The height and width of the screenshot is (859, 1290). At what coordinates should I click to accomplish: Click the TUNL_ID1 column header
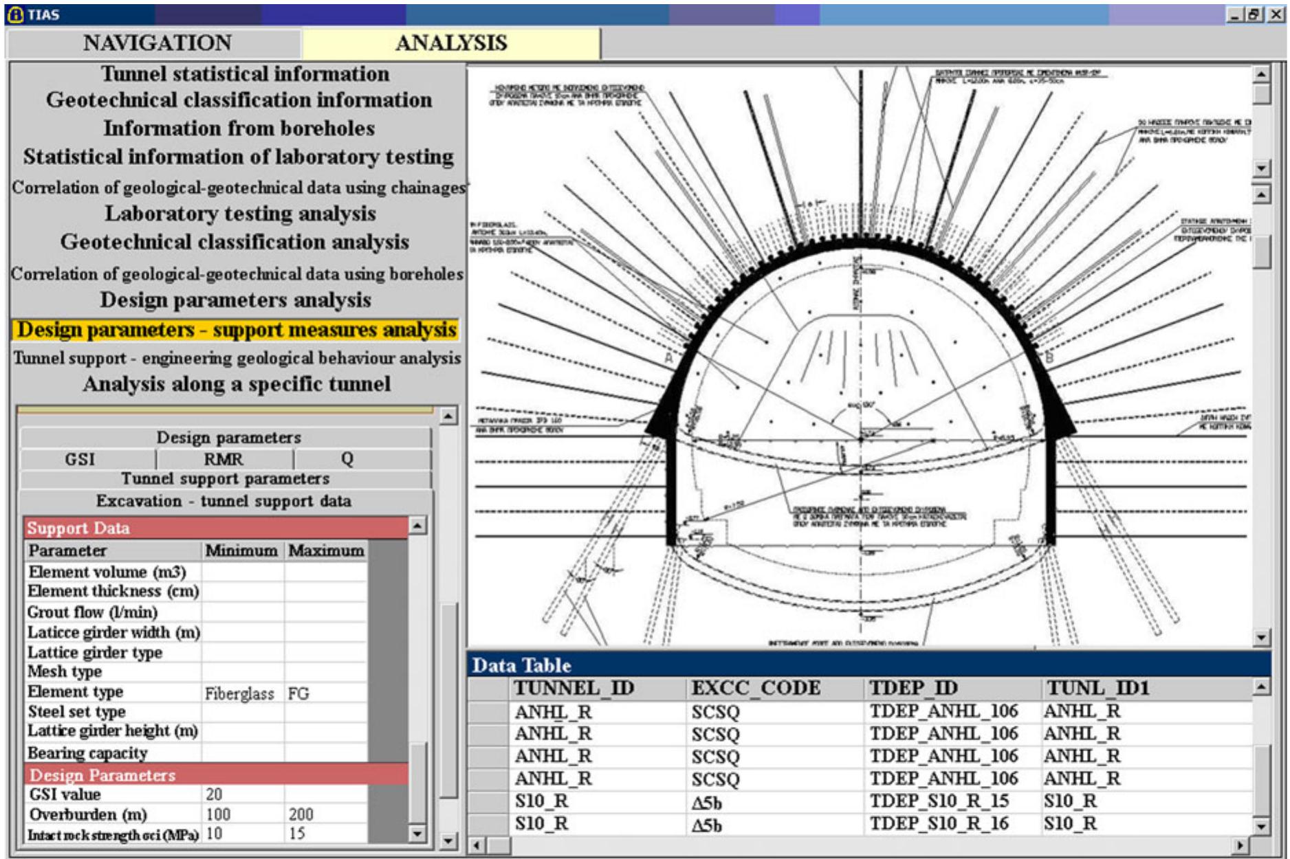click(x=1146, y=689)
